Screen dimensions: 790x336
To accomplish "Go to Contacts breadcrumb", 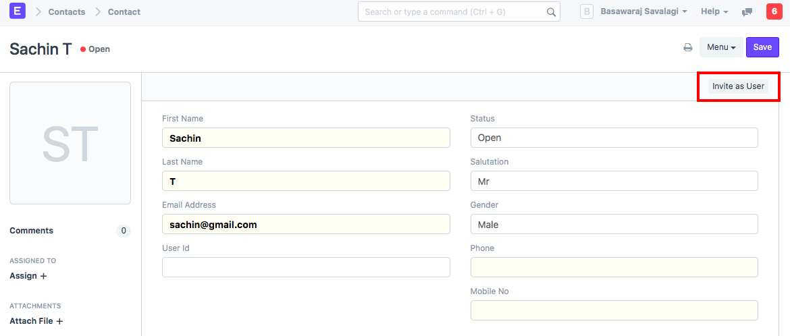I will (x=67, y=11).
